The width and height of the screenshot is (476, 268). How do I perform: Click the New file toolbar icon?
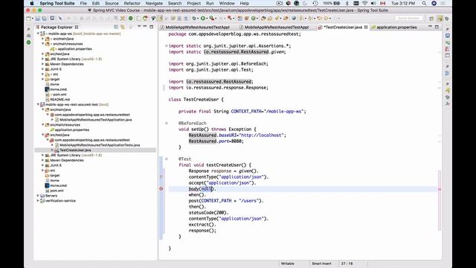tap(28, 19)
